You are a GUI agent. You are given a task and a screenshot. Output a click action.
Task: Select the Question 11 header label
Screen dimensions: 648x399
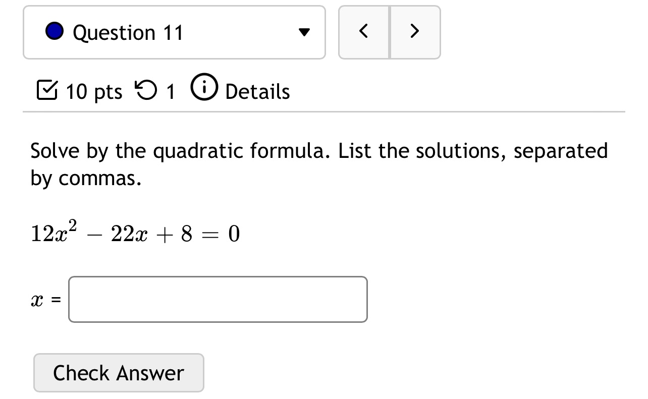point(128,32)
